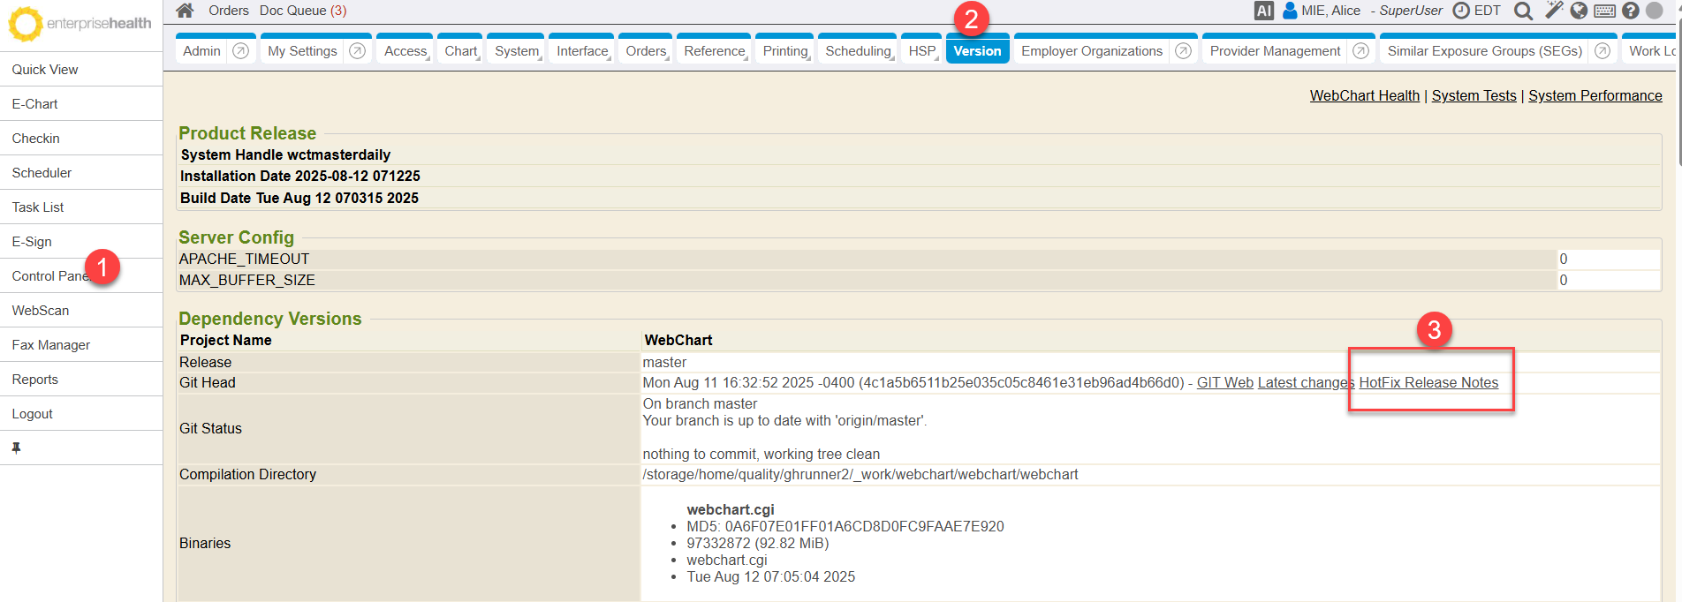This screenshot has width=1682, height=602.
Task: Open the Scheduling tab dropdown
Action: [x=858, y=51]
